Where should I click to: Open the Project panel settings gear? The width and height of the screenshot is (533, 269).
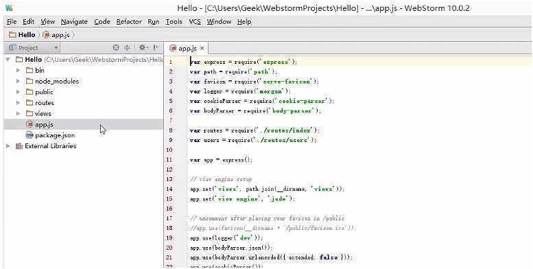143,47
